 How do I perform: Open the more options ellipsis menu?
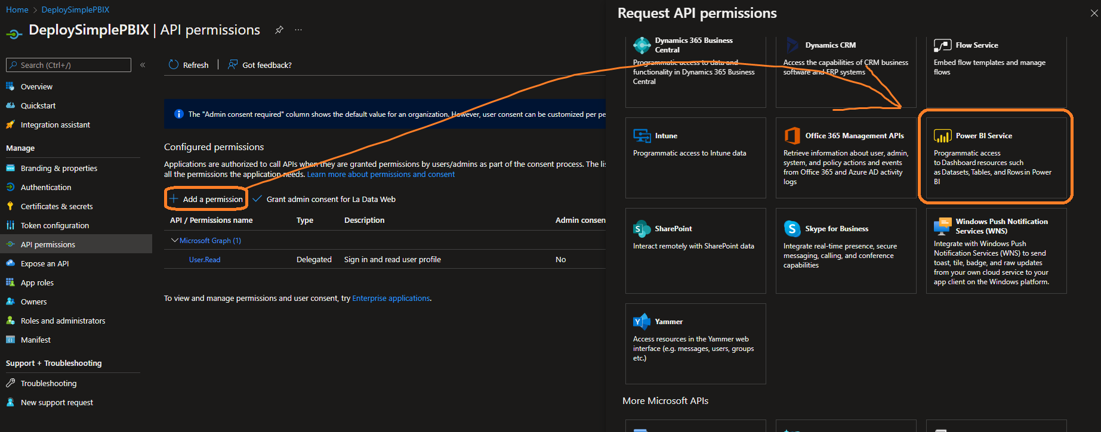(x=298, y=30)
